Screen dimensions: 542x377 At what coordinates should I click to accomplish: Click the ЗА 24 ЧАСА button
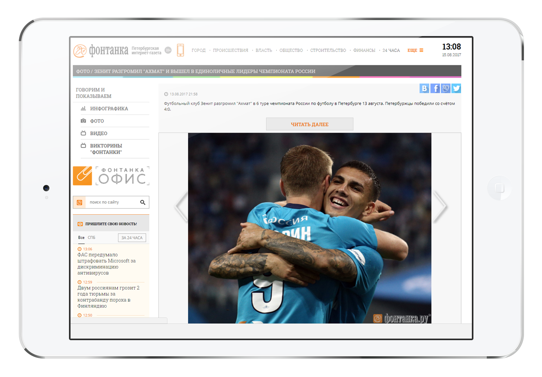(132, 237)
